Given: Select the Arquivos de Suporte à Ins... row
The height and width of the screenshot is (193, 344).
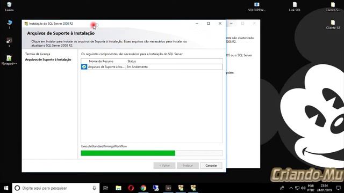Looking at the screenshot, I should coord(152,66).
